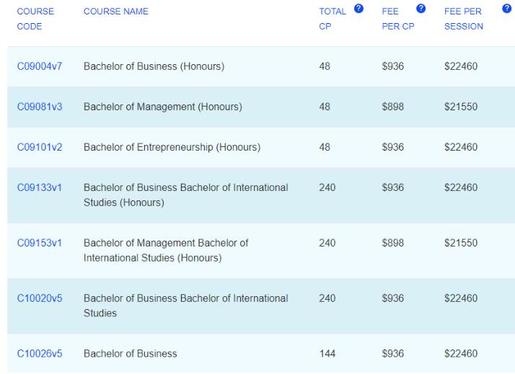The image size is (515, 374).
Task: Open course code C09004v7 link
Action: tap(40, 66)
